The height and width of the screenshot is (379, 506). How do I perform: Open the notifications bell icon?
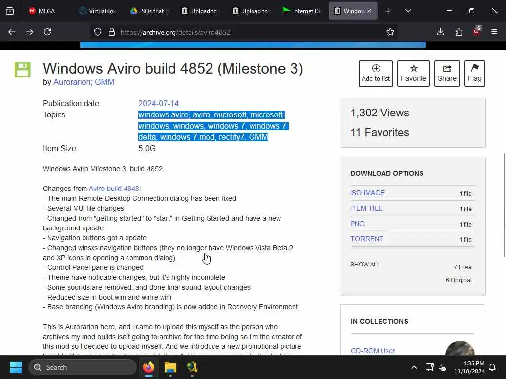(493, 367)
